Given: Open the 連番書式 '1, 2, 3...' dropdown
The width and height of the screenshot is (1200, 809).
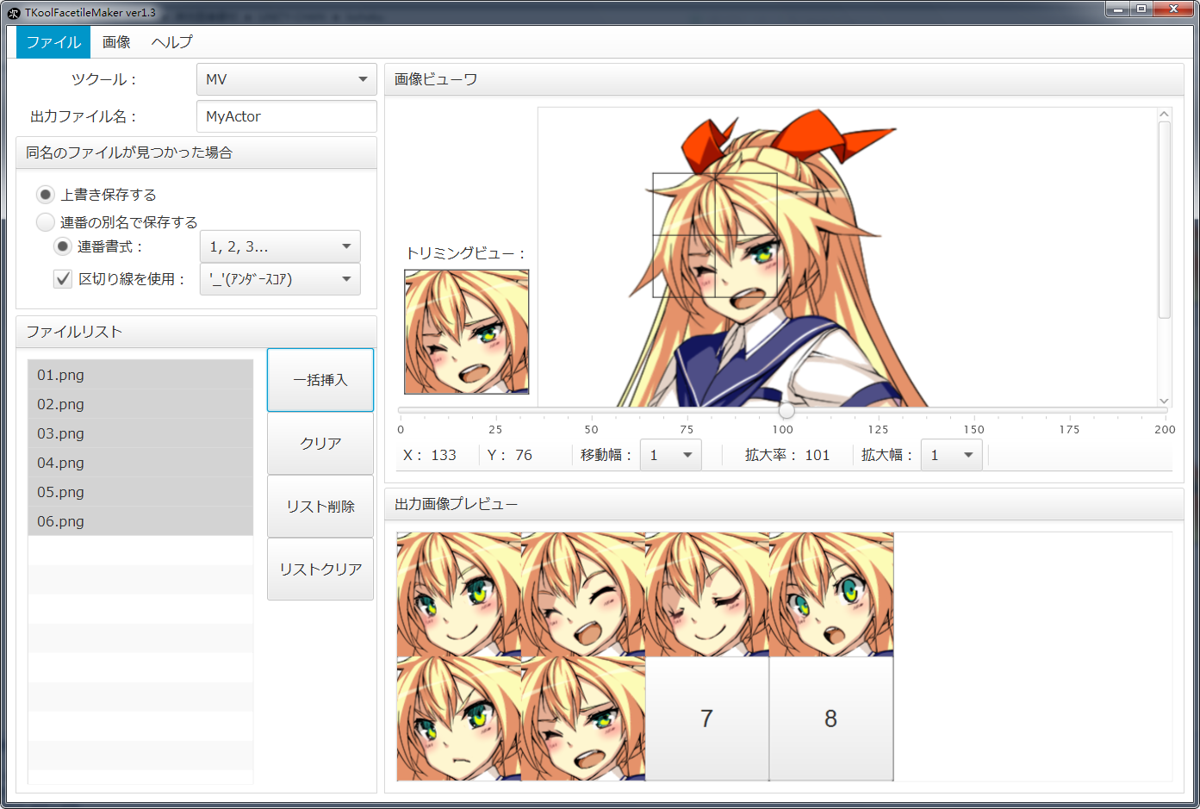Looking at the screenshot, I should (x=280, y=246).
